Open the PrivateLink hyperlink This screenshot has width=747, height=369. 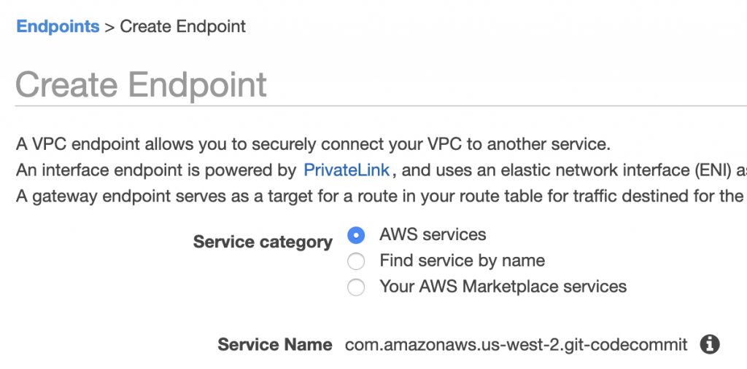pyautogui.click(x=347, y=170)
